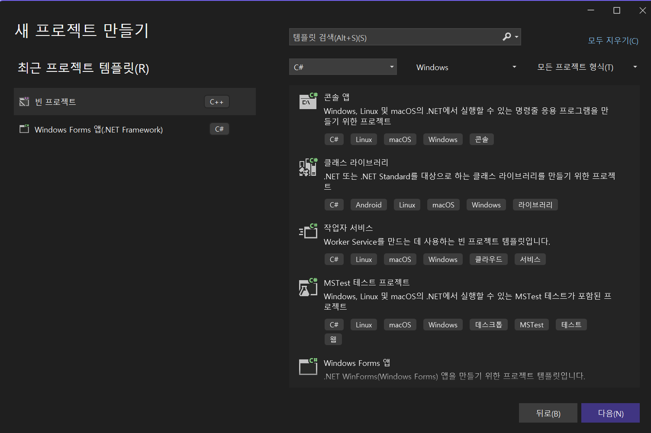Open the C# language filter dropdown

click(x=343, y=67)
